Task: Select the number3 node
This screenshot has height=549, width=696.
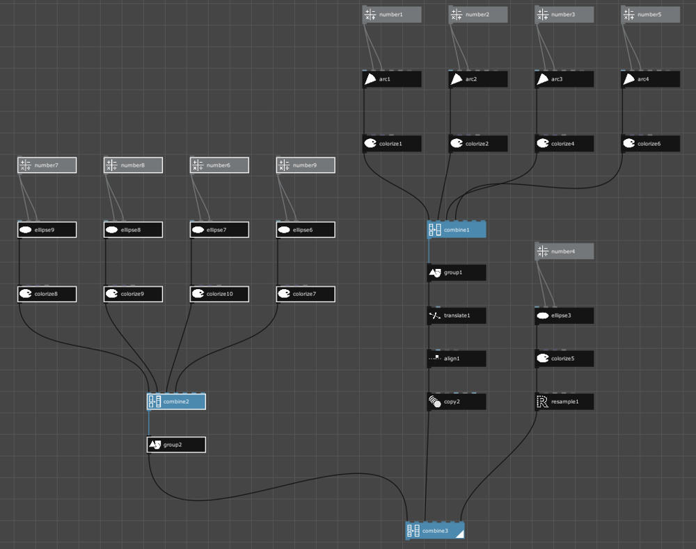Action: click(x=564, y=15)
